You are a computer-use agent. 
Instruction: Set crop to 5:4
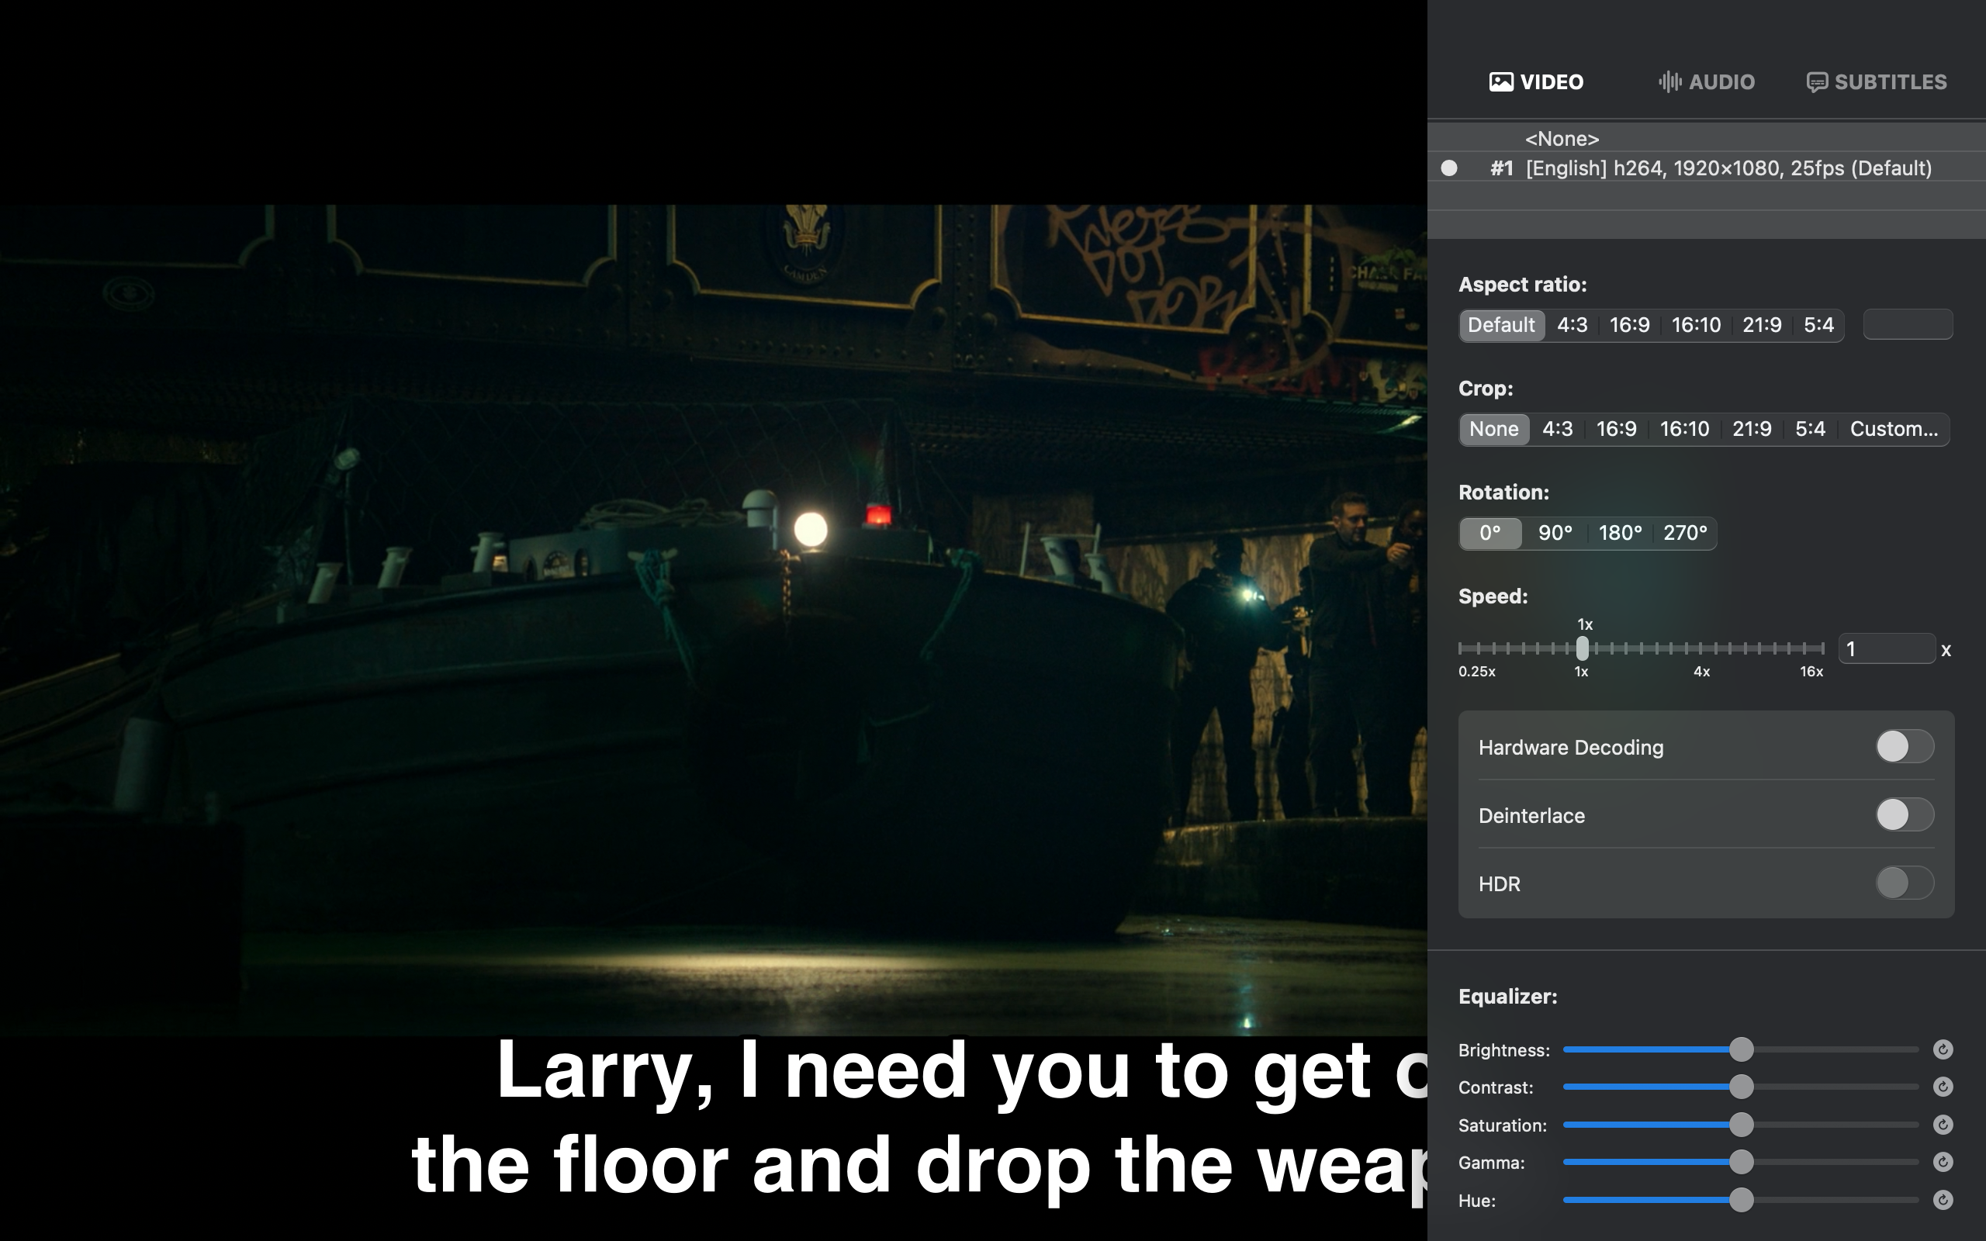[x=1810, y=429]
